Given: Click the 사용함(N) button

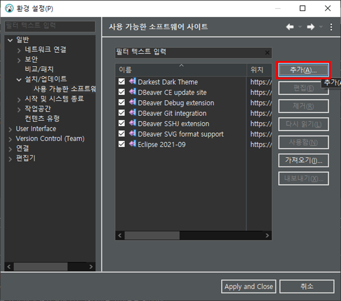Looking at the screenshot, I should (303, 142).
